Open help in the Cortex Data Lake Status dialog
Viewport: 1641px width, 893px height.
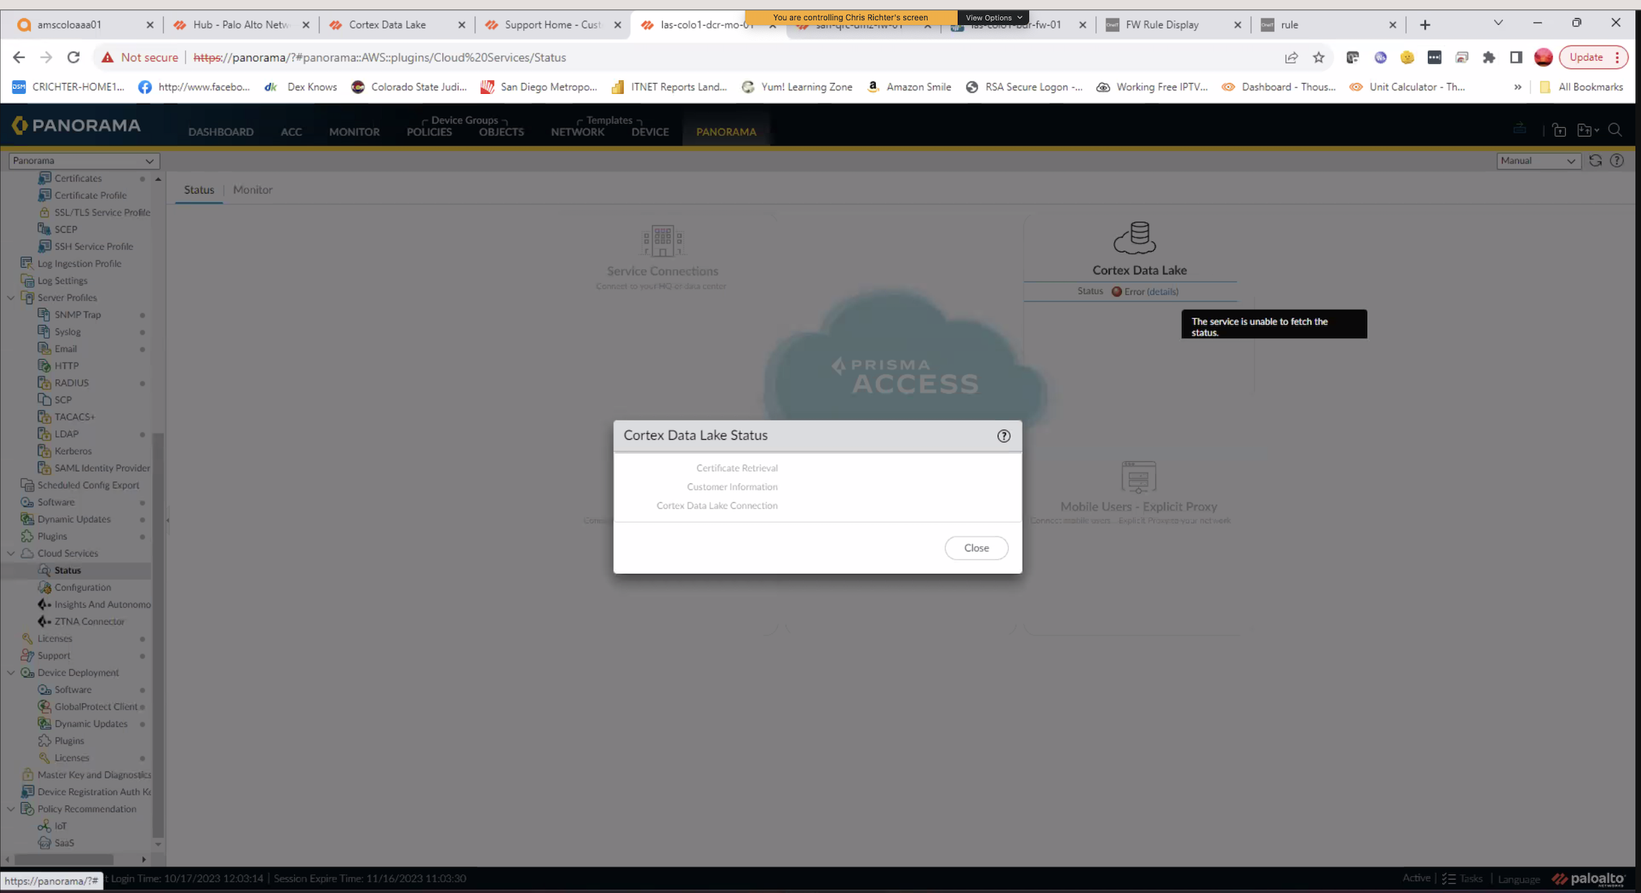[1004, 436]
